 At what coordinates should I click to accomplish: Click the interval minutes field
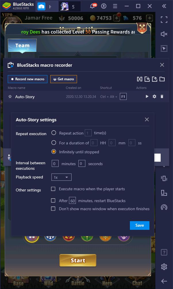55,163
